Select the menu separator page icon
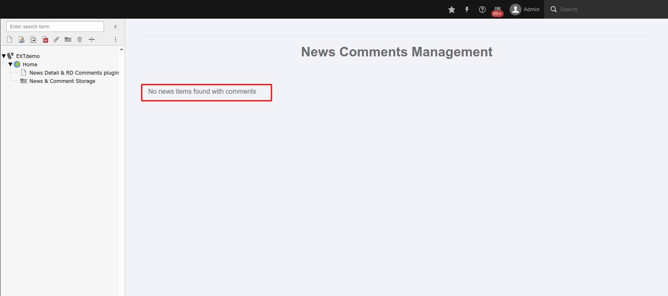Viewport: 668px width, 296px height. (92, 39)
